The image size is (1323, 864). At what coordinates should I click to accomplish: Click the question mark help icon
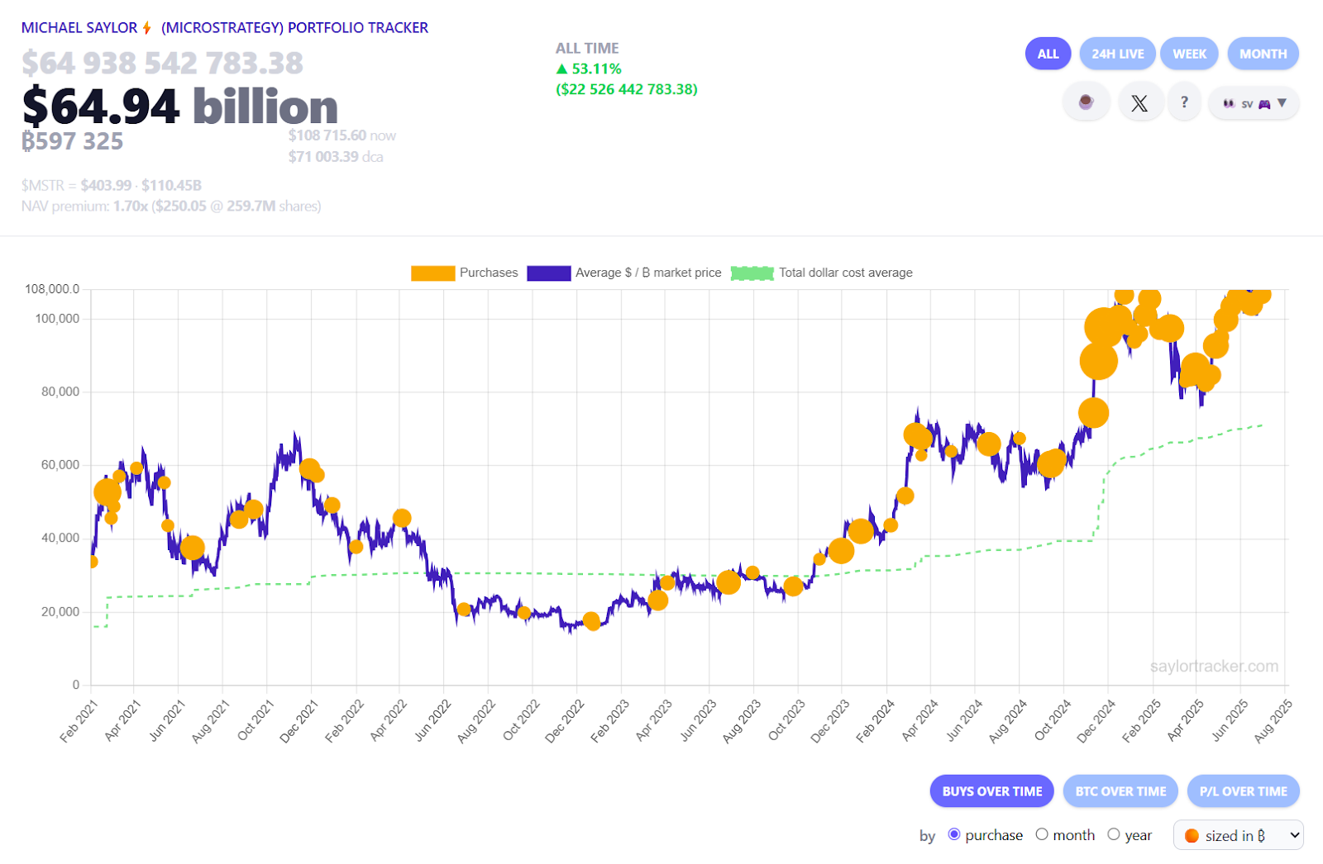[1184, 102]
